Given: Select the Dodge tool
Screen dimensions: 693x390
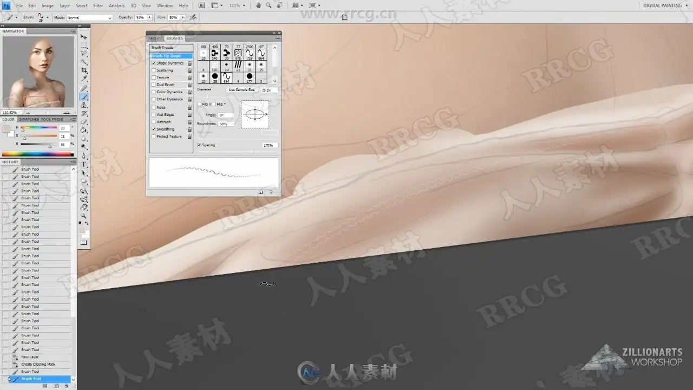Looking at the screenshot, I should [x=84, y=147].
